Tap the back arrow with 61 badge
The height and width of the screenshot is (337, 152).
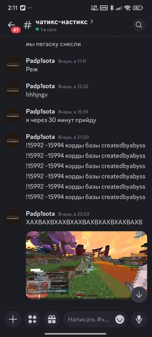(x=13, y=26)
